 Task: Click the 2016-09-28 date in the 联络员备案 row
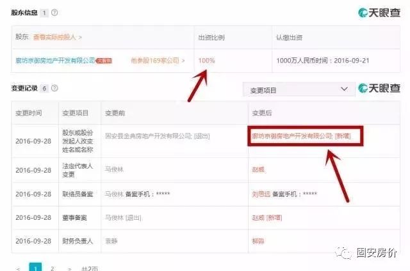click(33, 194)
